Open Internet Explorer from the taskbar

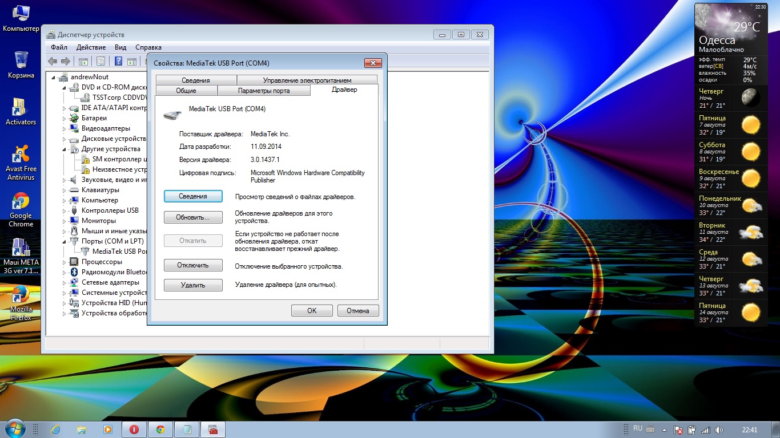click(56, 429)
